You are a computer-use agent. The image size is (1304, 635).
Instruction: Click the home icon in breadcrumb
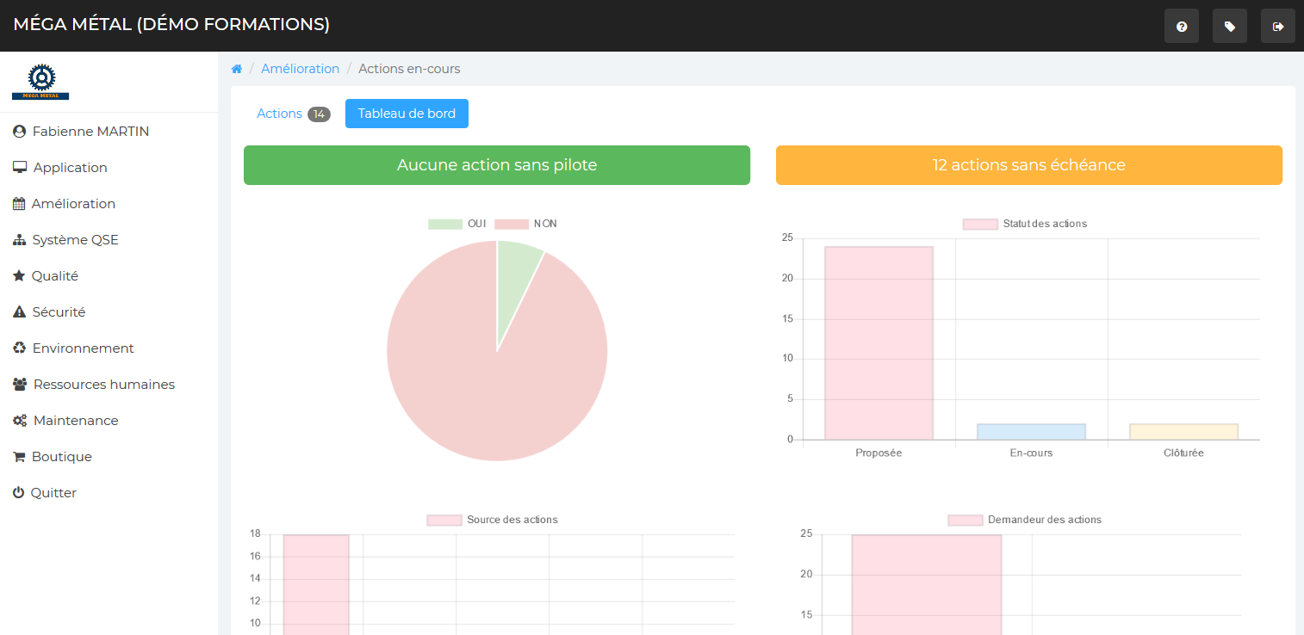[237, 69]
